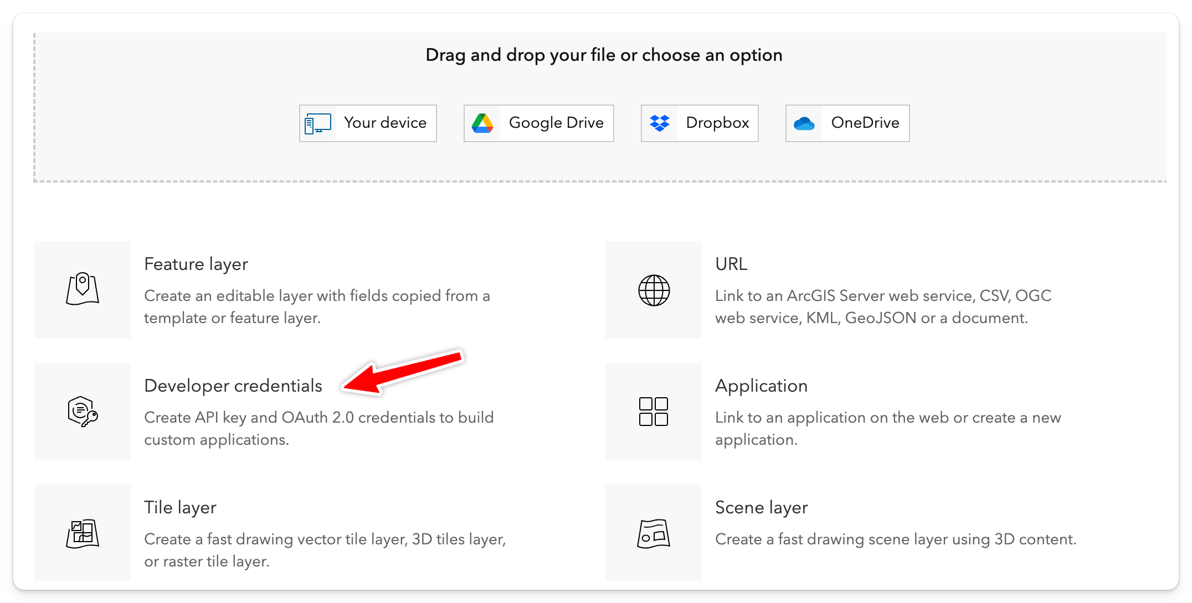1192x603 pixels.
Task: Open the Feature layer title
Action: coord(196,264)
